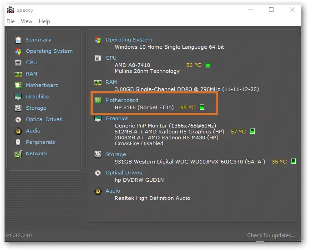Click the Optical Drives icon in summary pane
The width and height of the screenshot is (309, 250).
[x=98, y=173]
